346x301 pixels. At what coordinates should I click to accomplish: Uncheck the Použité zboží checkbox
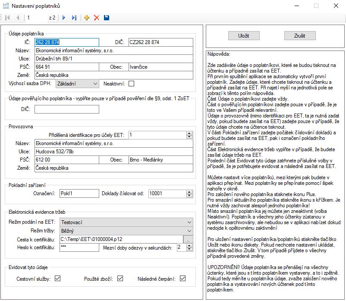[120, 278]
